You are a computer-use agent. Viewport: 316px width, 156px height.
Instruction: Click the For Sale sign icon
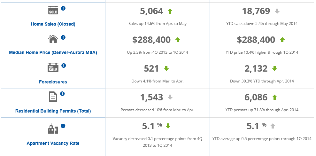(53, 68)
